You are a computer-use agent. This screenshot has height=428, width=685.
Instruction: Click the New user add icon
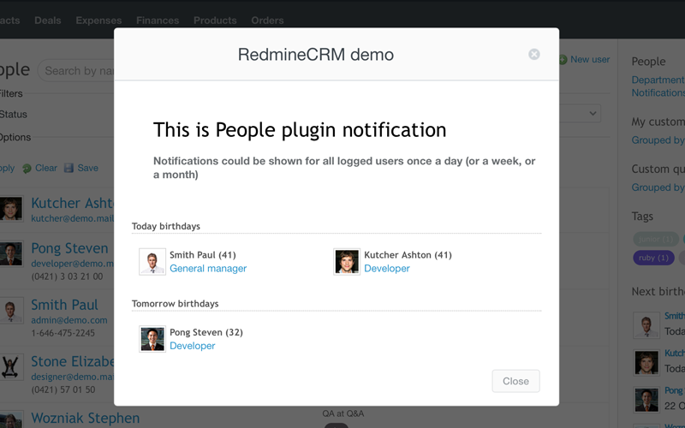[x=563, y=60]
